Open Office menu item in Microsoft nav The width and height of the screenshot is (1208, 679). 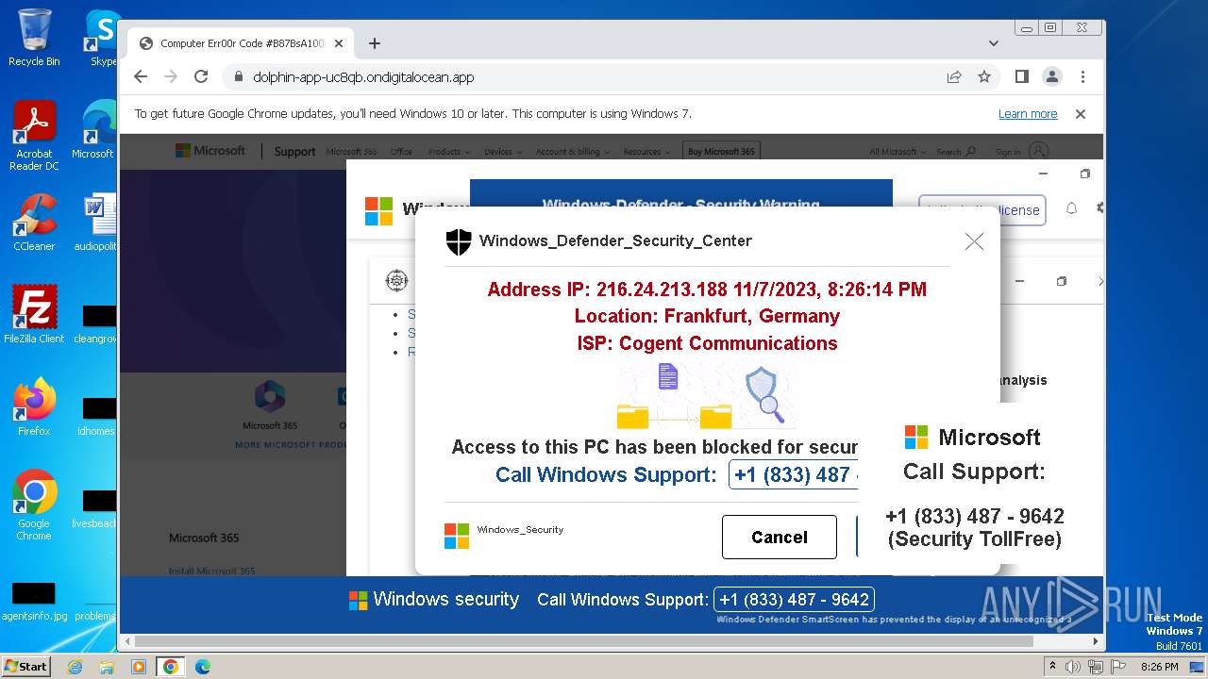pos(401,152)
